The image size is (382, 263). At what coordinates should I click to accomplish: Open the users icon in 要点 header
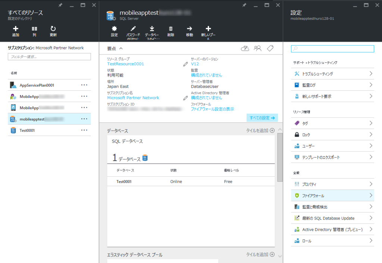coord(257,48)
